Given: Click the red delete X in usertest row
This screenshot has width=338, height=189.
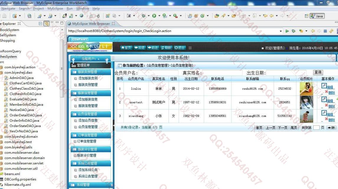Looking at the screenshot, I should [326, 105].
